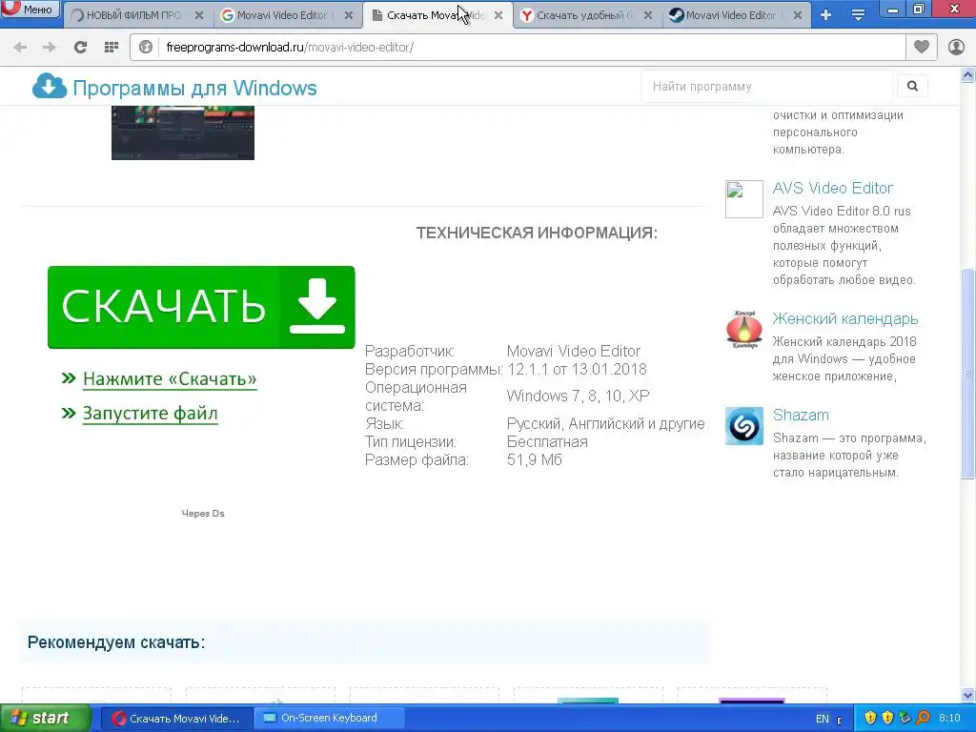Click the vertical scrollbar thumb

(968, 374)
